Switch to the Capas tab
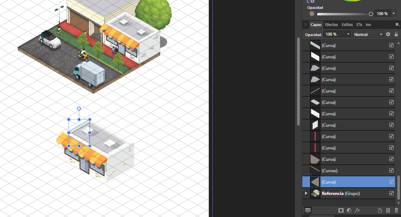Viewport: 401px width, 217px height. click(x=316, y=25)
